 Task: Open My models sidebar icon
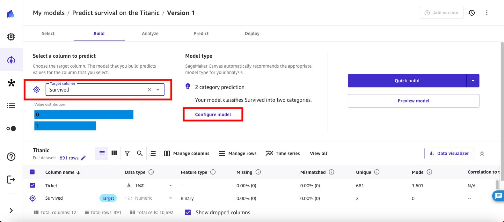click(x=11, y=60)
